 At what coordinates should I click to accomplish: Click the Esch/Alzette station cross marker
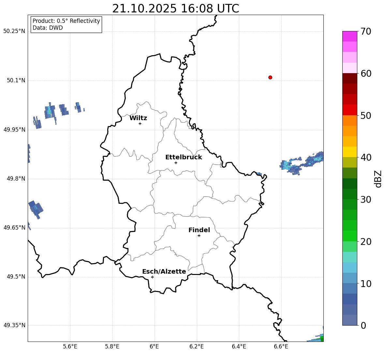click(x=152, y=277)
